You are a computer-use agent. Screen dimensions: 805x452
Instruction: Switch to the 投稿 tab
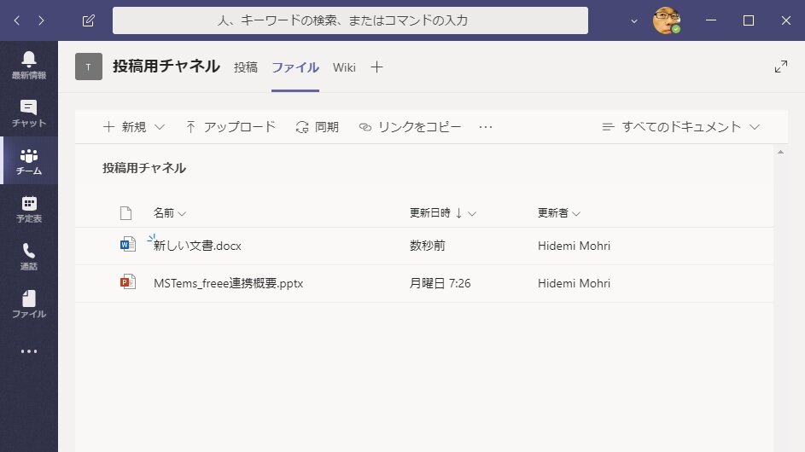(246, 67)
